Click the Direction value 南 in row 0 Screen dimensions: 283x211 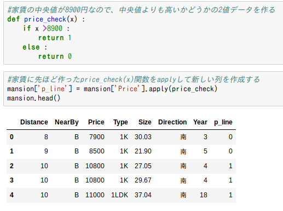click(x=183, y=137)
